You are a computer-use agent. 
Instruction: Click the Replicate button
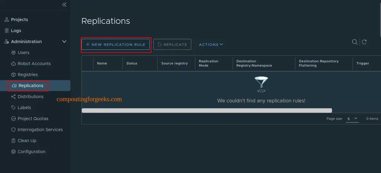click(x=172, y=45)
